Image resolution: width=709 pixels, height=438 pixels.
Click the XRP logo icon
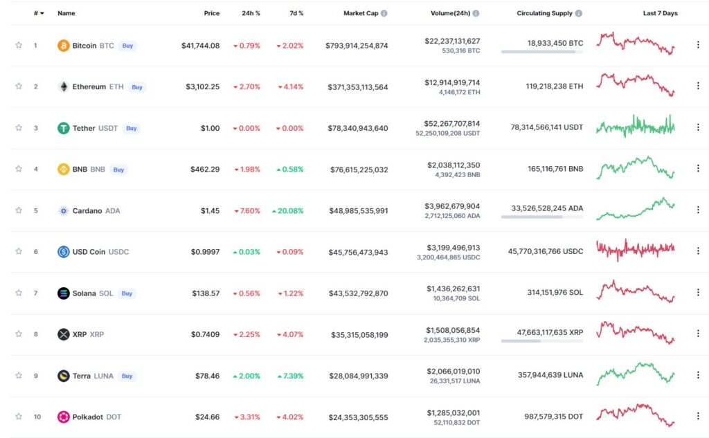(63, 334)
